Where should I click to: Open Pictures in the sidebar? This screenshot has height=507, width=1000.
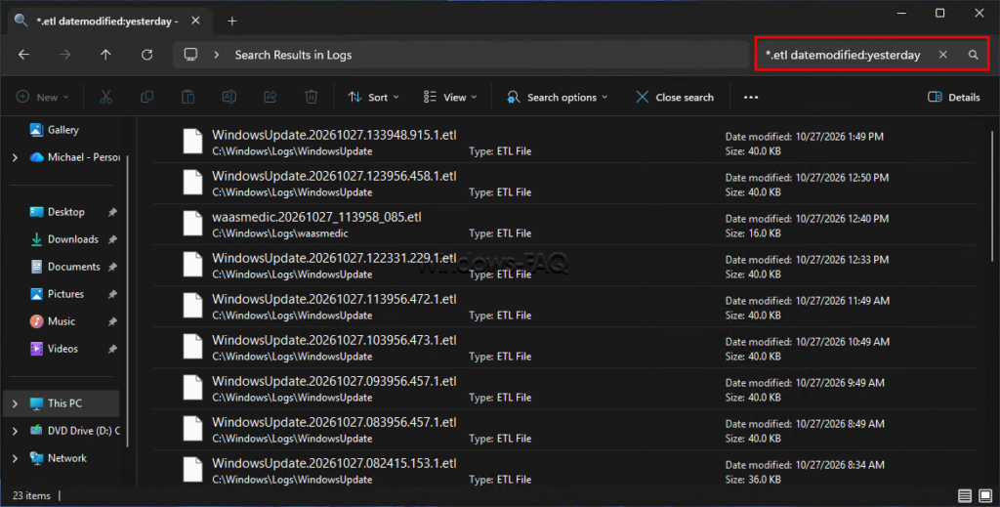pyautogui.click(x=58, y=294)
